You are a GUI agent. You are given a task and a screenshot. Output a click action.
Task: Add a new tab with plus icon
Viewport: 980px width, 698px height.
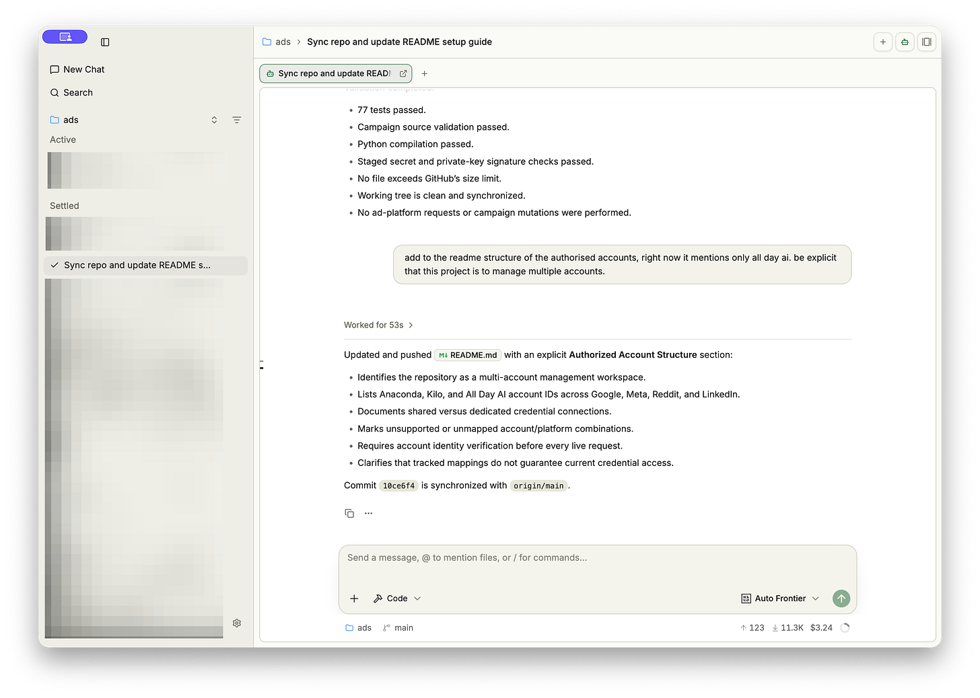[425, 74]
